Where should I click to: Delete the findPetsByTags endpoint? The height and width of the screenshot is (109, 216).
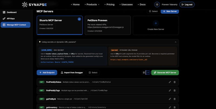(174, 90)
